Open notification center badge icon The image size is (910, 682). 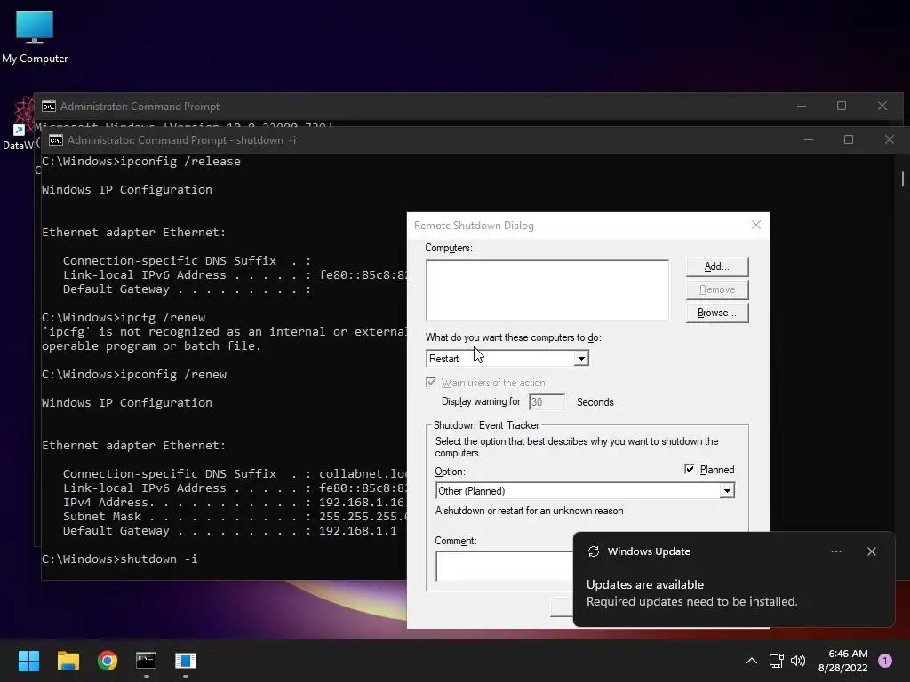(x=885, y=661)
